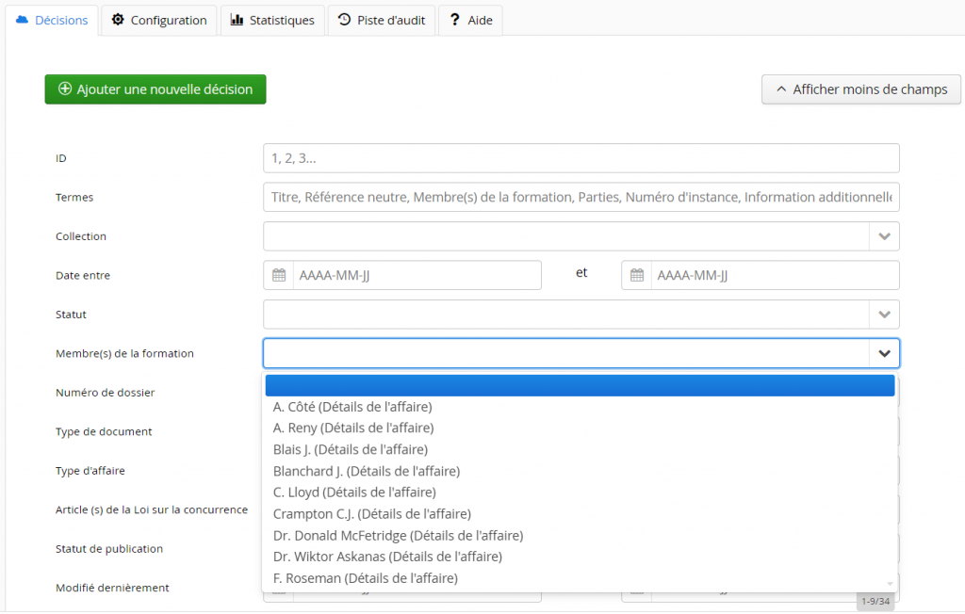965x614 pixels.
Task: Close the Membre(s) de la formation dropdown
Action: (884, 353)
